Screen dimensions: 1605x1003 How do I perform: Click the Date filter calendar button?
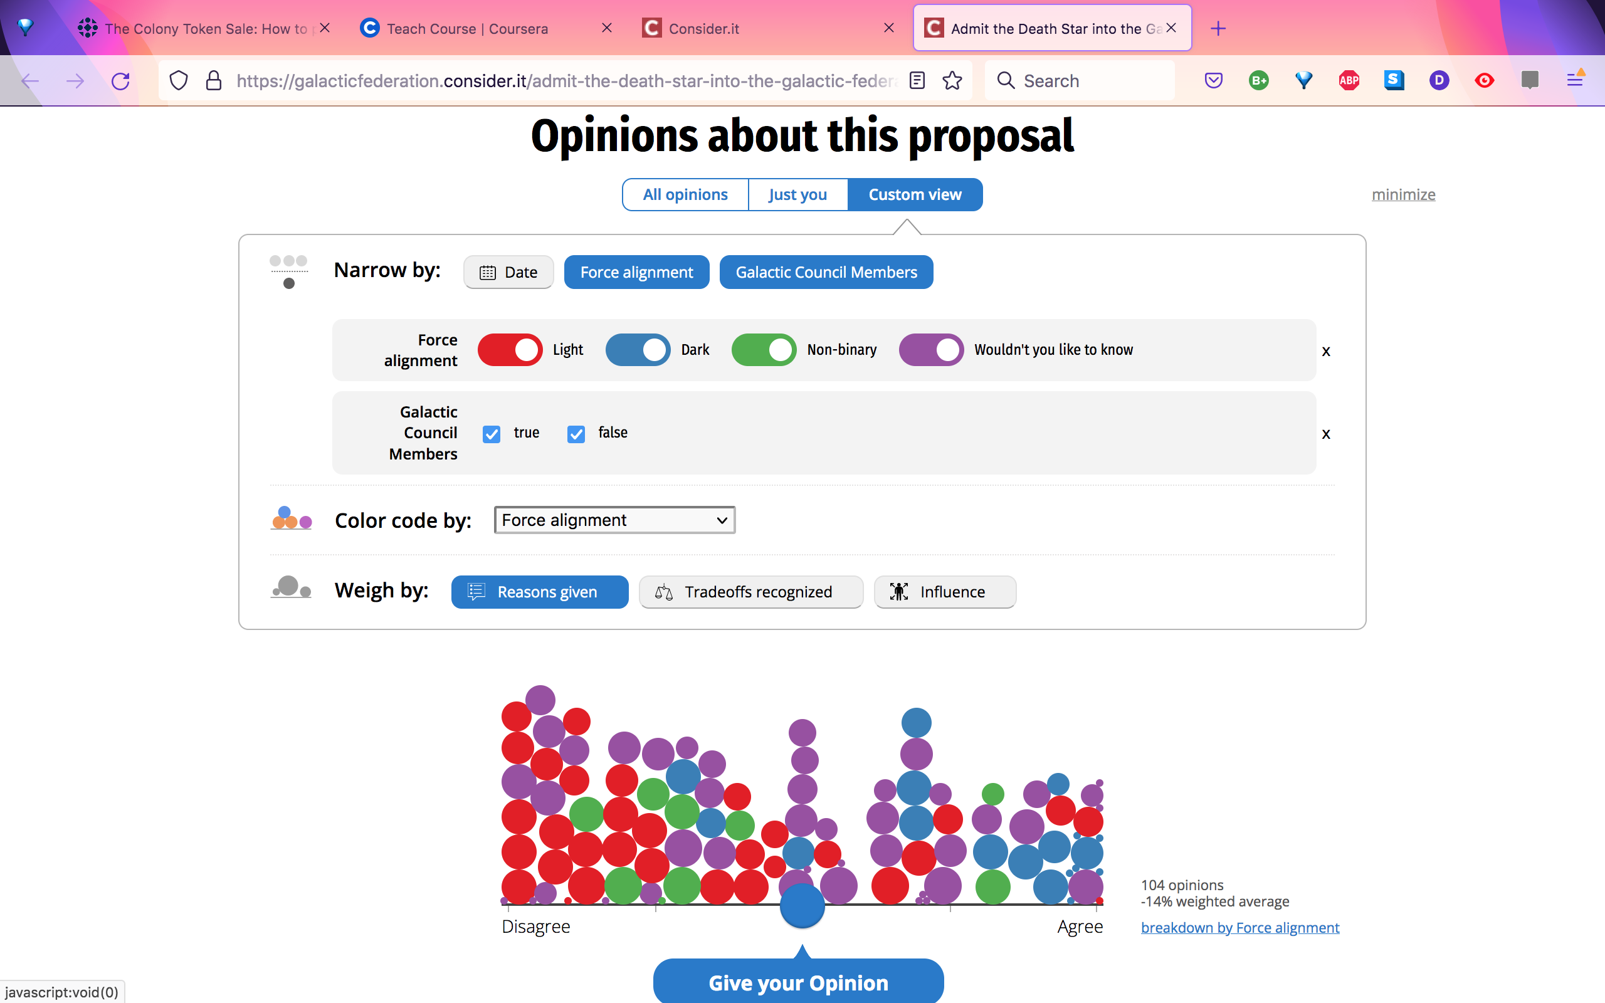[508, 272]
